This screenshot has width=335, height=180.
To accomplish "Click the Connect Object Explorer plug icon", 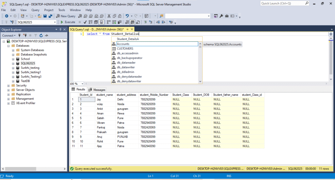I will 19,36.
